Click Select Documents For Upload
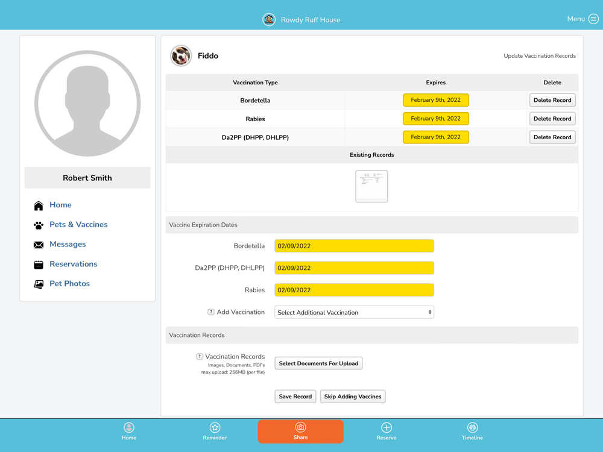This screenshot has height=452, width=603. tap(318, 363)
